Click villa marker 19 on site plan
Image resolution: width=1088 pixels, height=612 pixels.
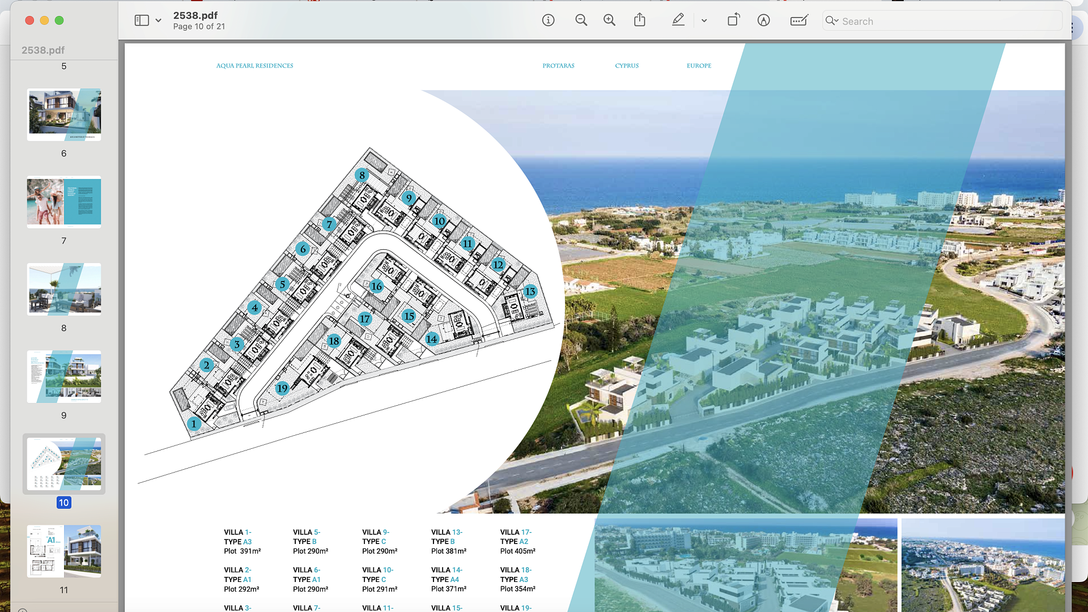click(282, 388)
